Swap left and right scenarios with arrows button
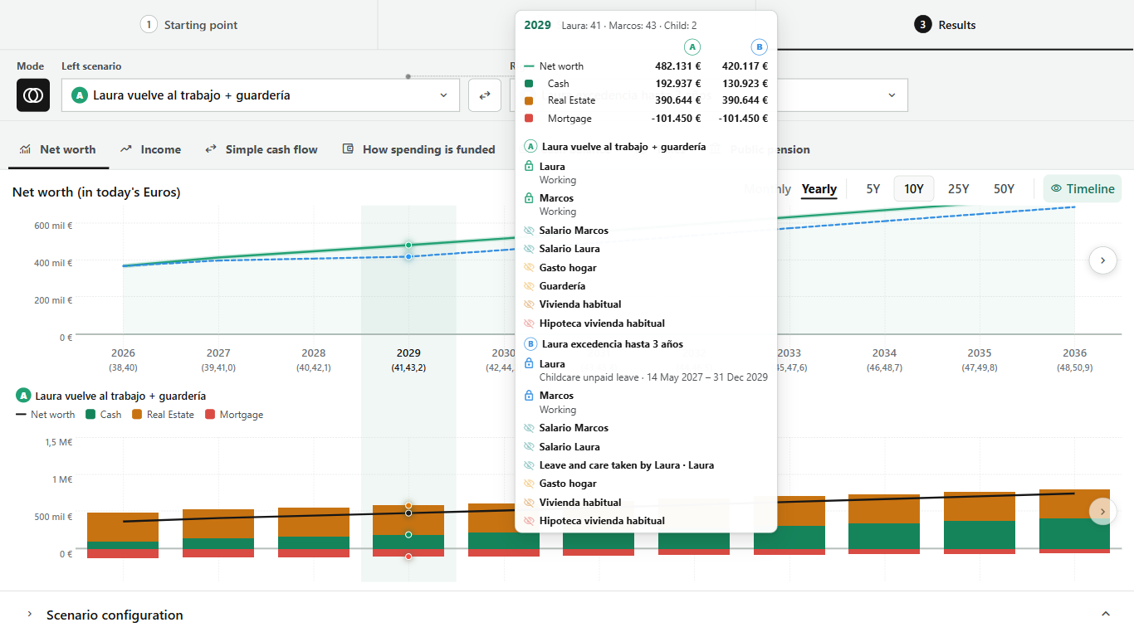 tap(485, 95)
